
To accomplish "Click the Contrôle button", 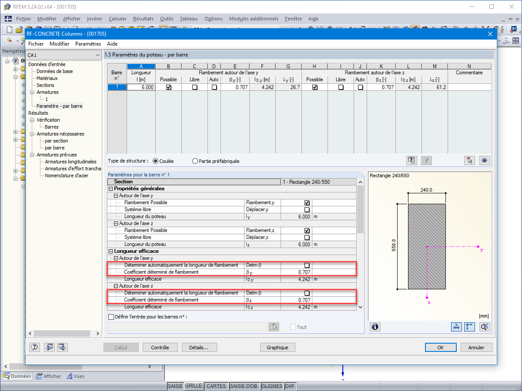I will point(160,348).
